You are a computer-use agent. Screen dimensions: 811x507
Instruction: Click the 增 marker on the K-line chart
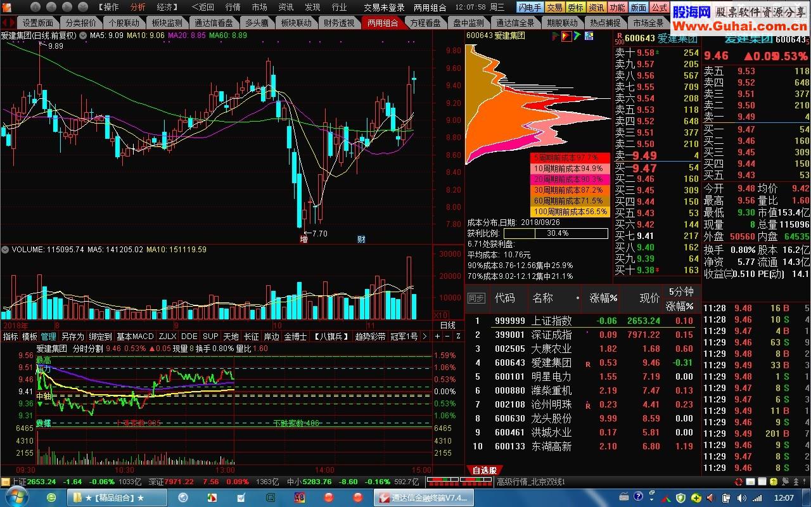pyautogui.click(x=304, y=240)
